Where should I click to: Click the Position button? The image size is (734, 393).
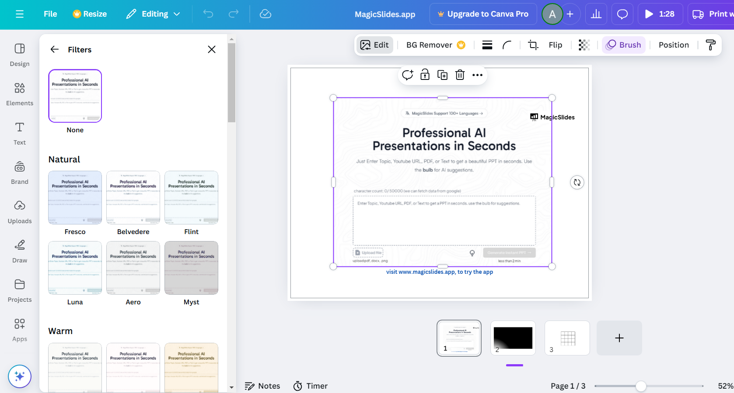pyautogui.click(x=674, y=45)
